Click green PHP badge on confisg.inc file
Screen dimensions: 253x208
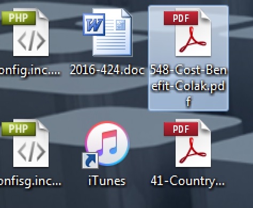pyautogui.click(x=19, y=129)
